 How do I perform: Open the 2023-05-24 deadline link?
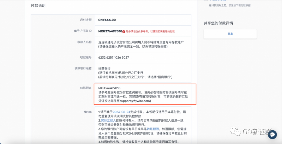(121, 112)
